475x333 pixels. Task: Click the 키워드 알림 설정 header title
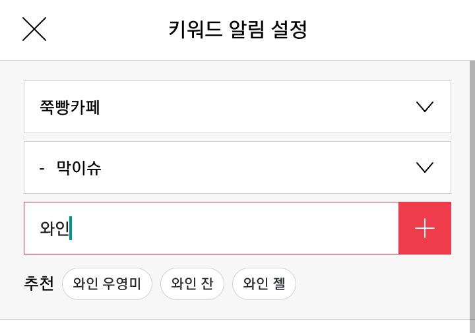(237, 30)
